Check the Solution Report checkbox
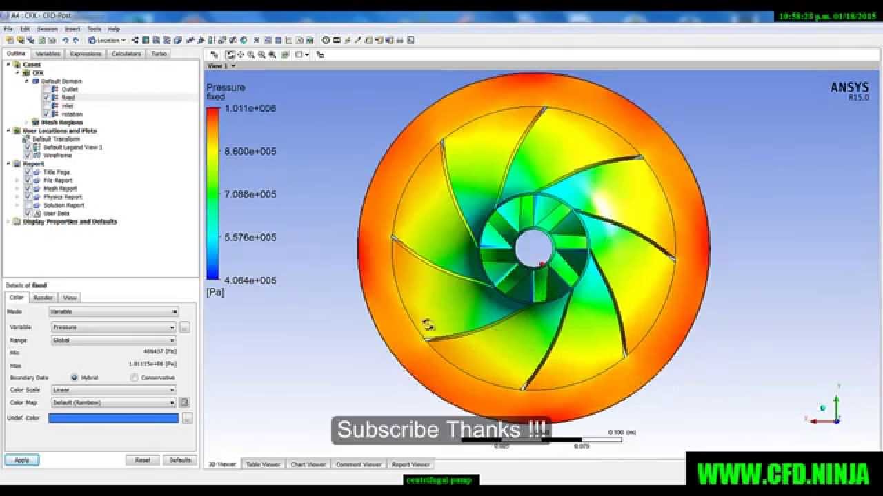883x496 pixels. point(28,205)
